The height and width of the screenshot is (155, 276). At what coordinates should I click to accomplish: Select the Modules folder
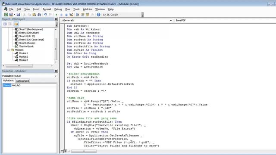[x=19, y=50]
